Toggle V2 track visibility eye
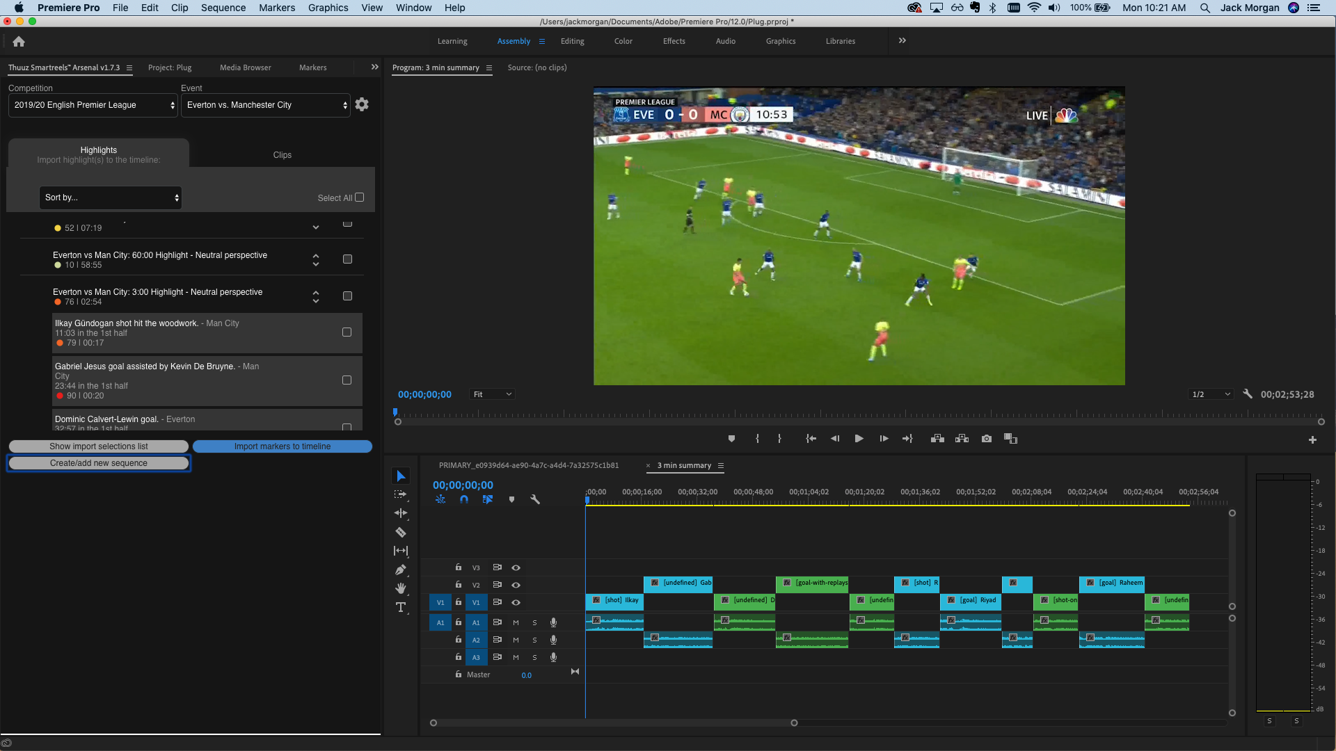 click(516, 585)
